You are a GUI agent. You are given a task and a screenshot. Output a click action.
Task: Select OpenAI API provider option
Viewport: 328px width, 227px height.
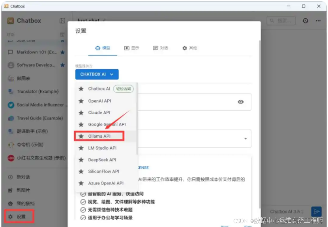(x=106, y=101)
